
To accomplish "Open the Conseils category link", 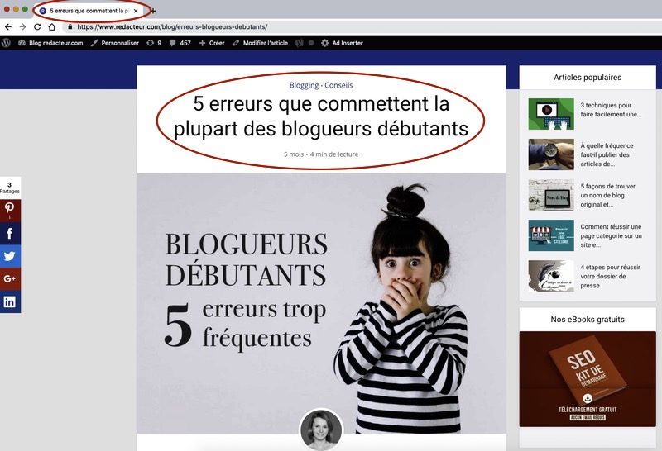I will pos(338,85).
